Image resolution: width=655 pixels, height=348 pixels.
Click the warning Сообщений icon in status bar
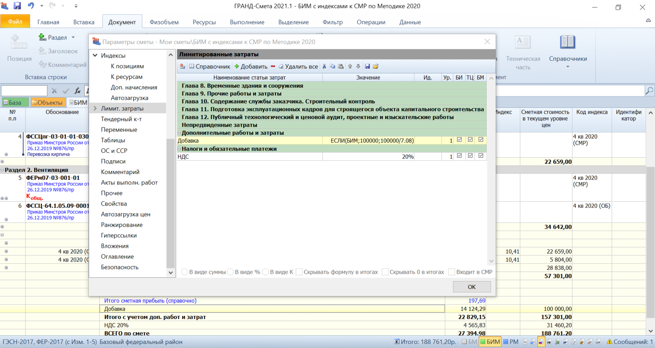[610, 342]
